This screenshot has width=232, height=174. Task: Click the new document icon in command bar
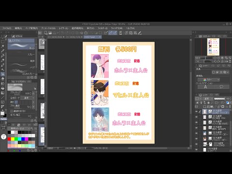46,33
